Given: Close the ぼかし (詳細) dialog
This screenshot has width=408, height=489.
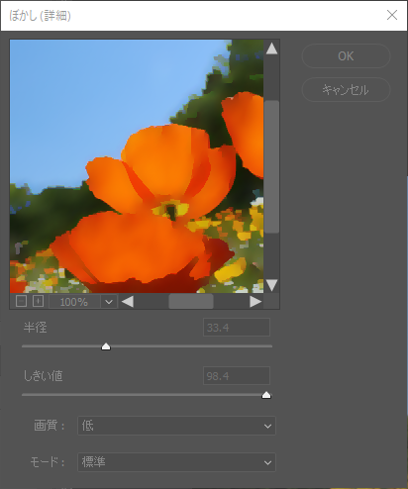Looking at the screenshot, I should (392, 15).
